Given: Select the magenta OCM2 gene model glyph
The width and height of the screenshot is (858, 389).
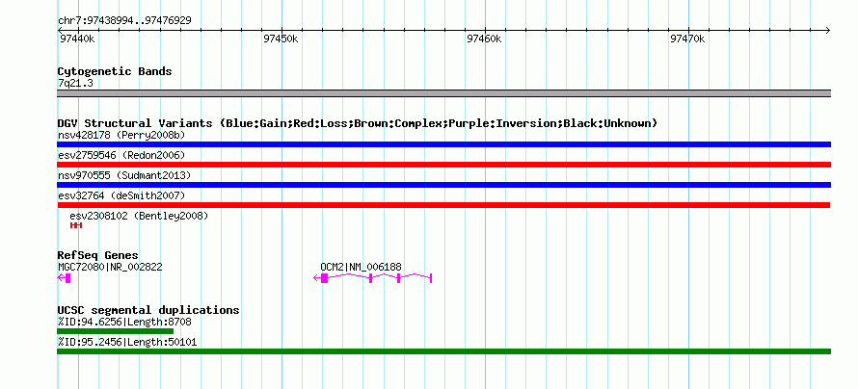Looking at the screenshot, I should 373,278.
